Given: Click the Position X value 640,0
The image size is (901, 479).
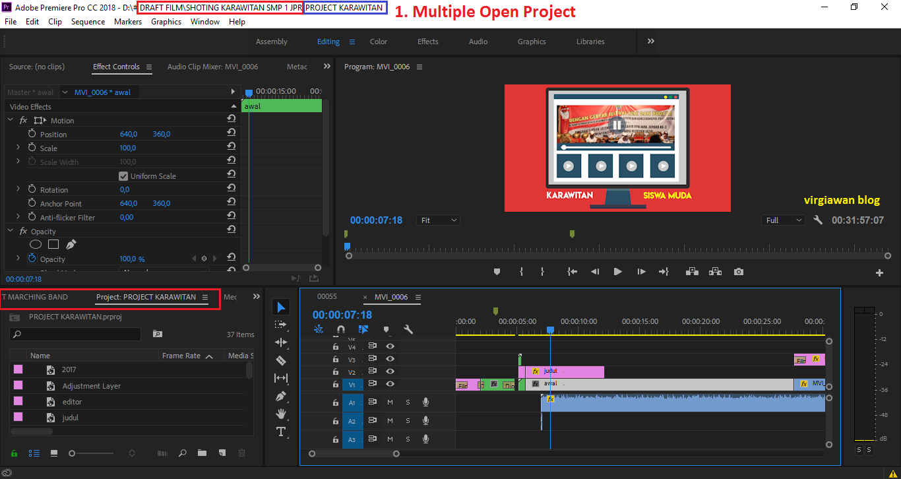Looking at the screenshot, I should coord(129,135).
